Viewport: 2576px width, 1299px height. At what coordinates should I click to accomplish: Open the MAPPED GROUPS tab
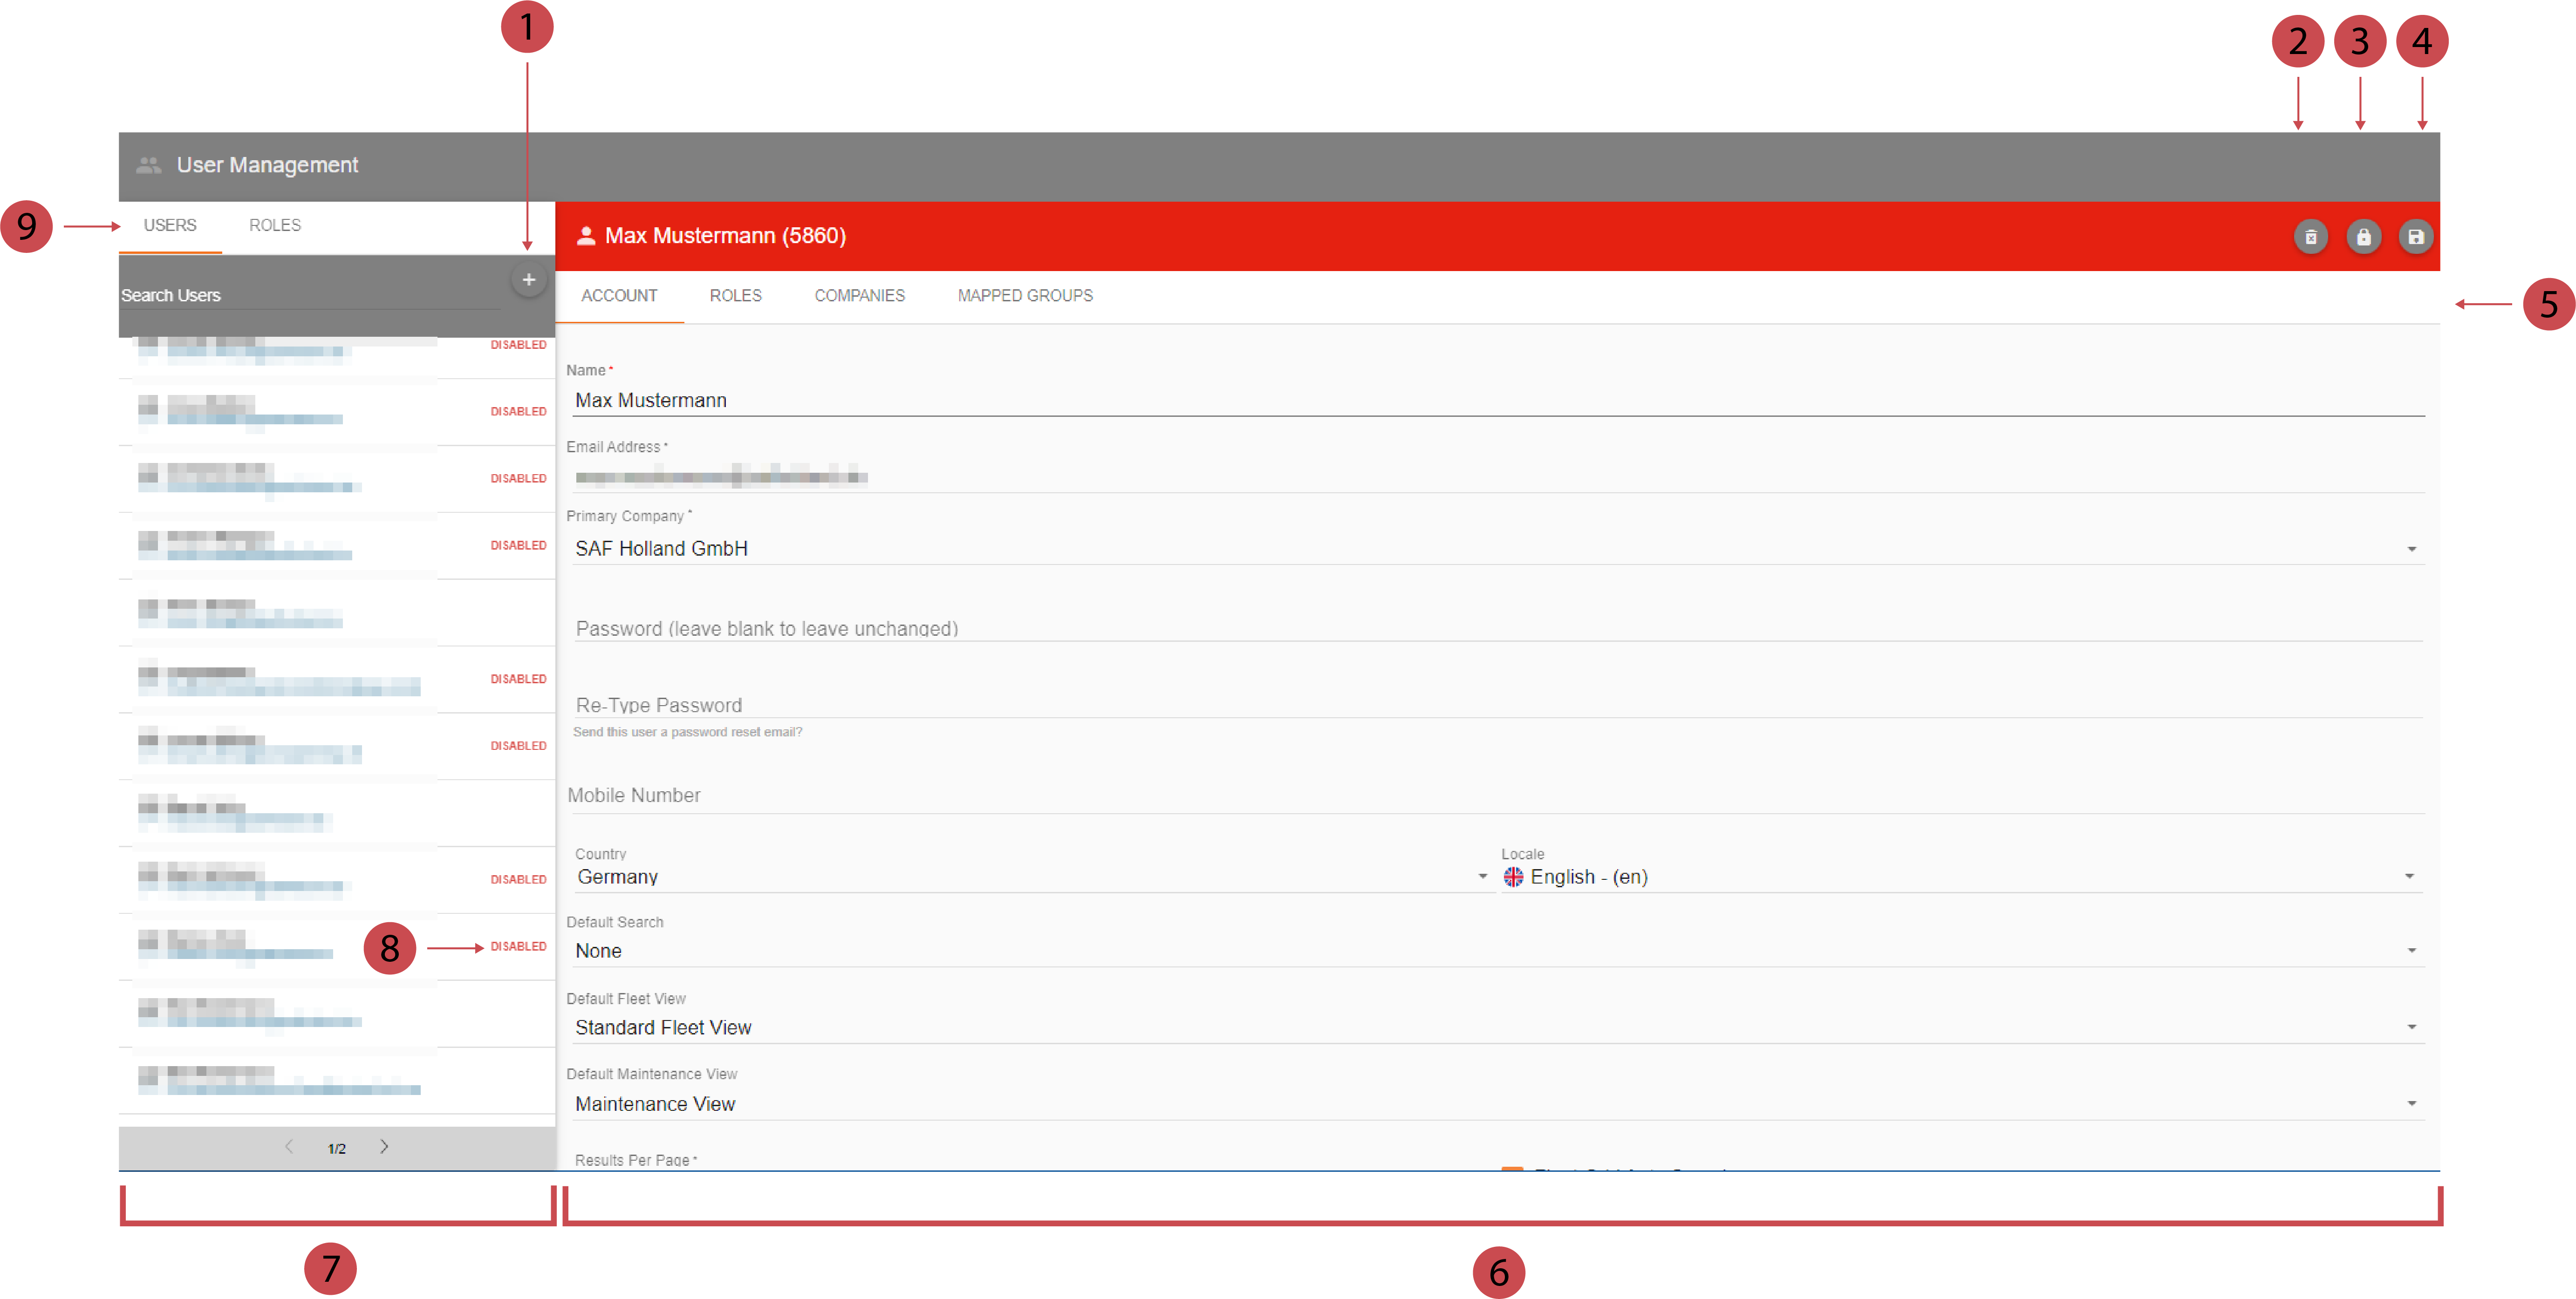1024,295
